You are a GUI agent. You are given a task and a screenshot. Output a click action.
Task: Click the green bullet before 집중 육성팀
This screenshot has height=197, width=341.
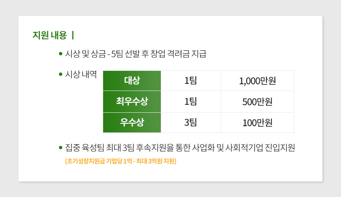61,147
